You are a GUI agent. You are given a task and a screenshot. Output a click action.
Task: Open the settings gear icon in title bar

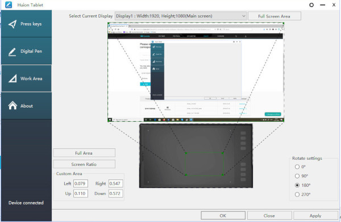click(x=311, y=5)
